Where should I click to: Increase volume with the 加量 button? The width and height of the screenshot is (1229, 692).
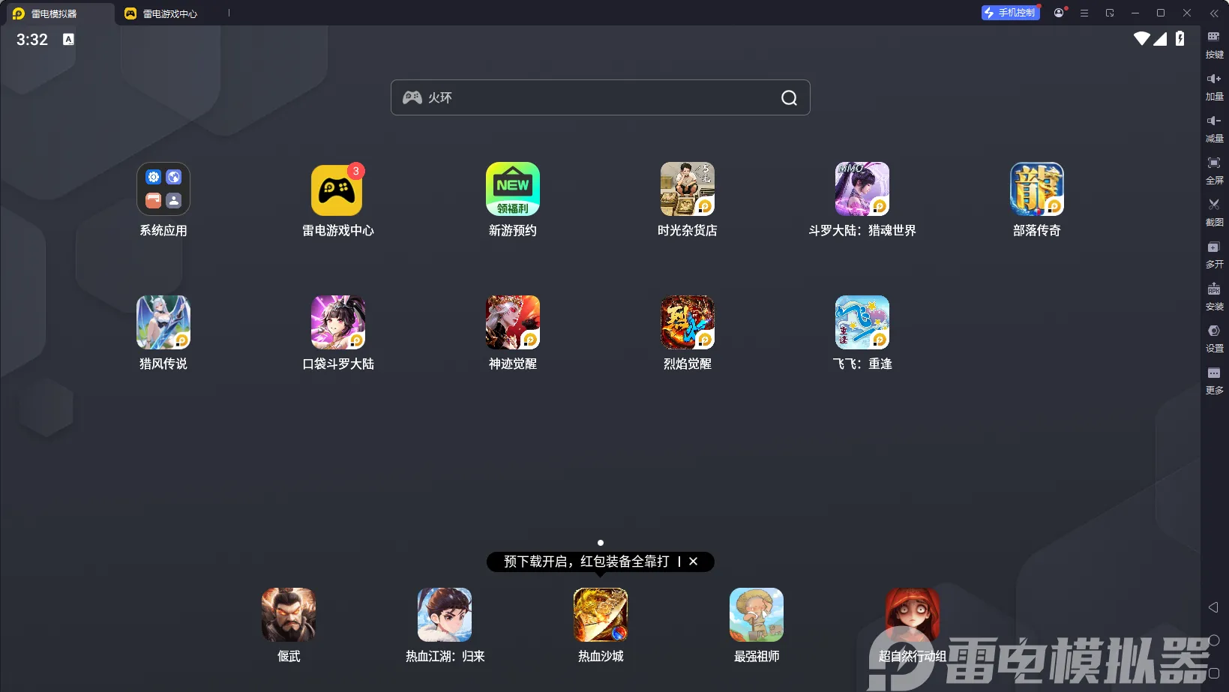1214,86
